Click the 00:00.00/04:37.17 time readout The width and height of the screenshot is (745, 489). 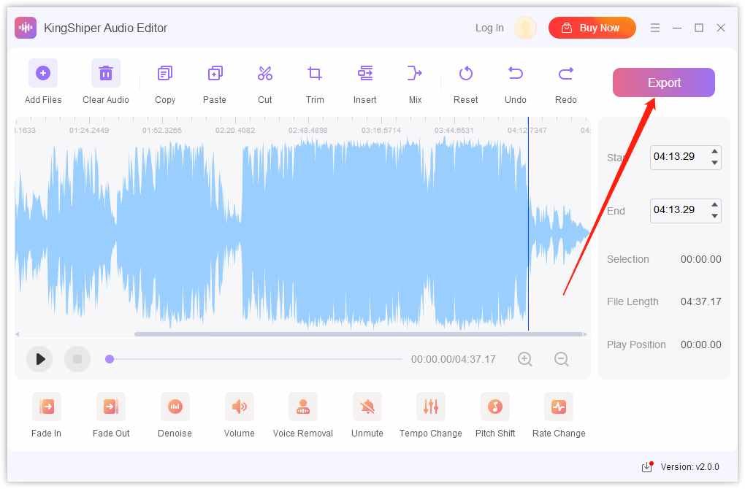point(454,359)
